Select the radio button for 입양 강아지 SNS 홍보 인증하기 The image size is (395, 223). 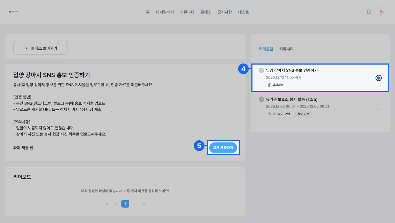(x=378, y=78)
